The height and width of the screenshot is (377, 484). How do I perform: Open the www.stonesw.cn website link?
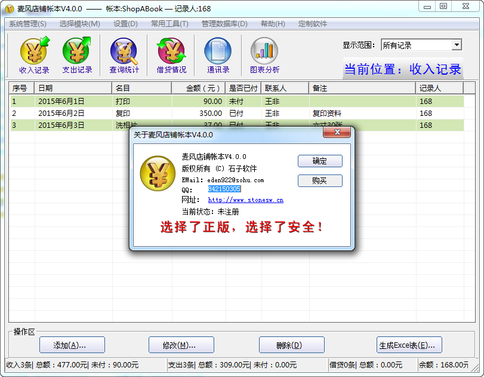coord(245,200)
